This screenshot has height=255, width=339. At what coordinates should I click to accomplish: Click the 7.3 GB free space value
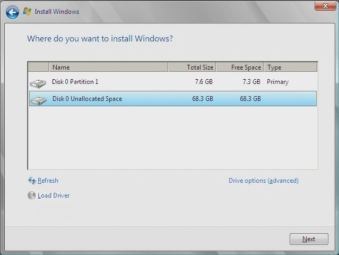click(251, 82)
